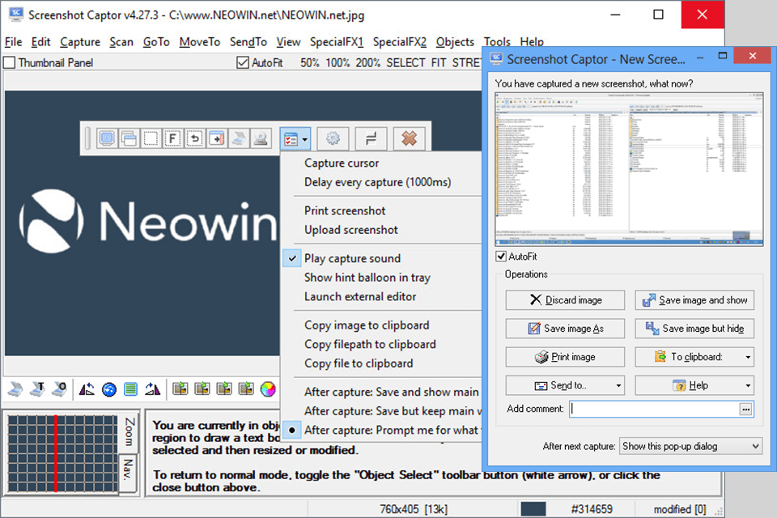Click the Discard image button
This screenshot has height=518, width=777.
click(564, 300)
